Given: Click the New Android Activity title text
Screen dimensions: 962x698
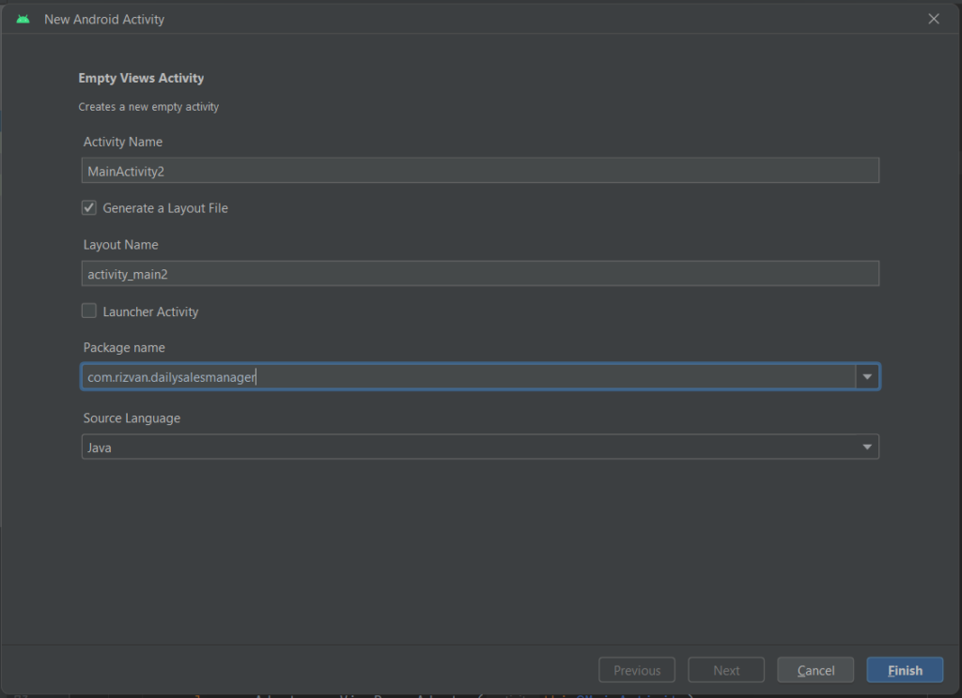Looking at the screenshot, I should (104, 19).
